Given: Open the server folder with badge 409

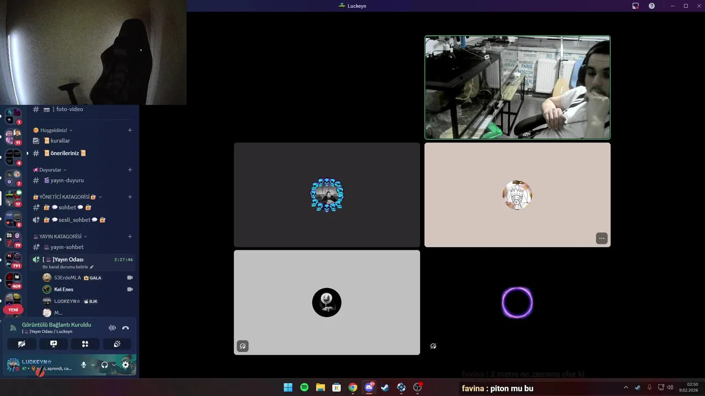Looking at the screenshot, I should [13, 280].
